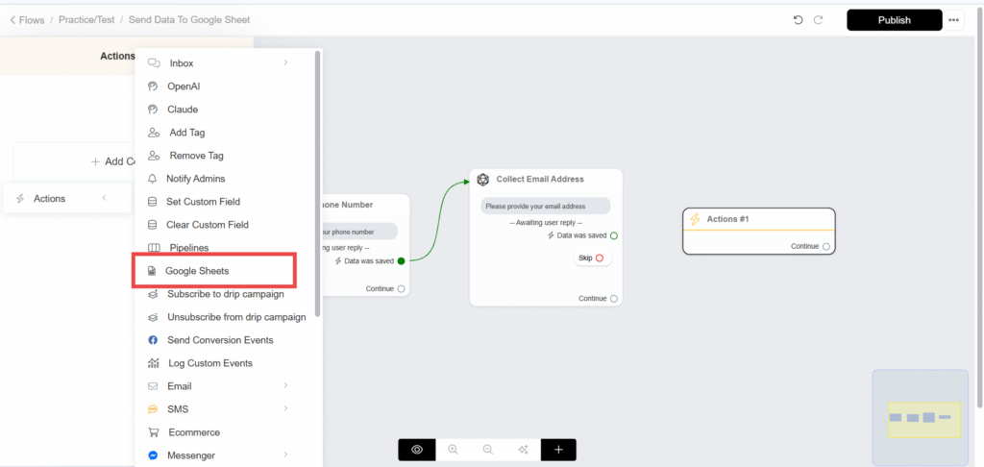This screenshot has width=984, height=467.
Task: Choose Set Custom Field action
Action: pyautogui.click(x=202, y=202)
